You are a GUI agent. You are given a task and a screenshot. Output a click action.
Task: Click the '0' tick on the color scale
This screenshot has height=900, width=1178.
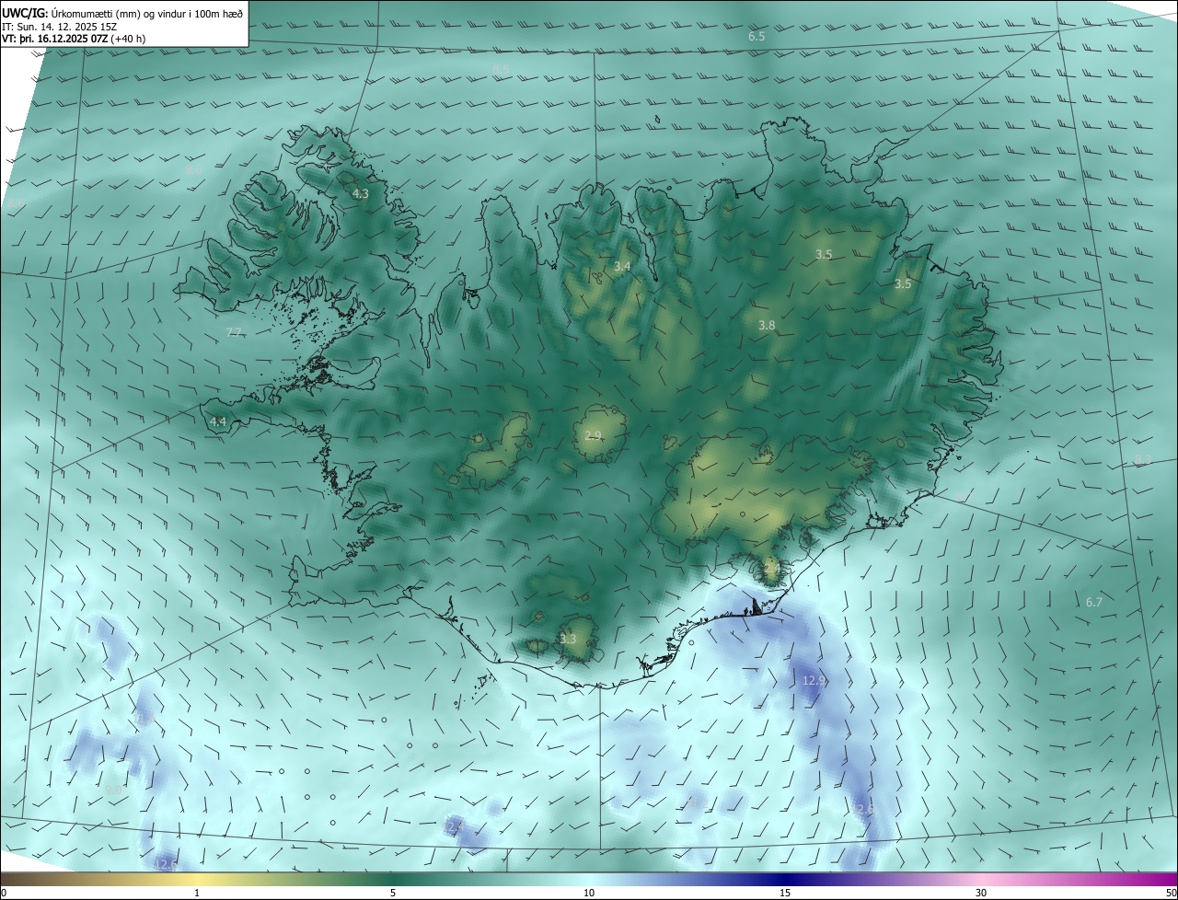coord(3,893)
